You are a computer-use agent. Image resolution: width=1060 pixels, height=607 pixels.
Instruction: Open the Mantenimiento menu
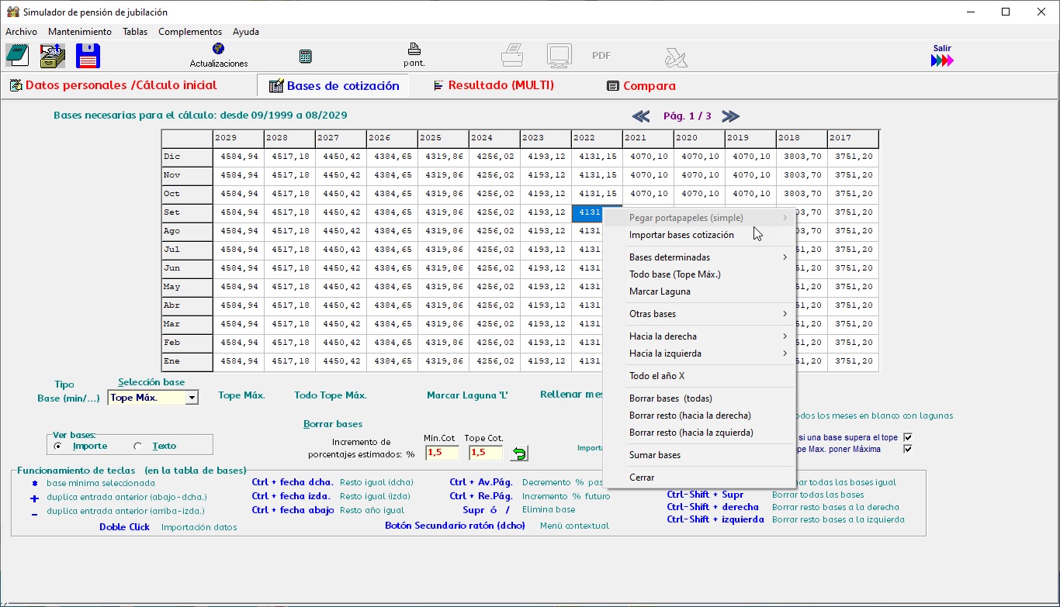(80, 32)
